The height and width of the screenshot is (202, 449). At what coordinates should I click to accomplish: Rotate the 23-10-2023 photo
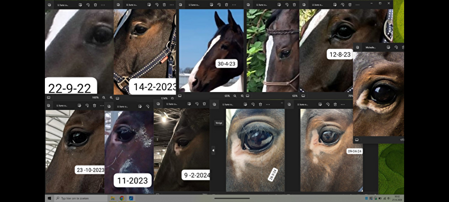(x=87, y=105)
